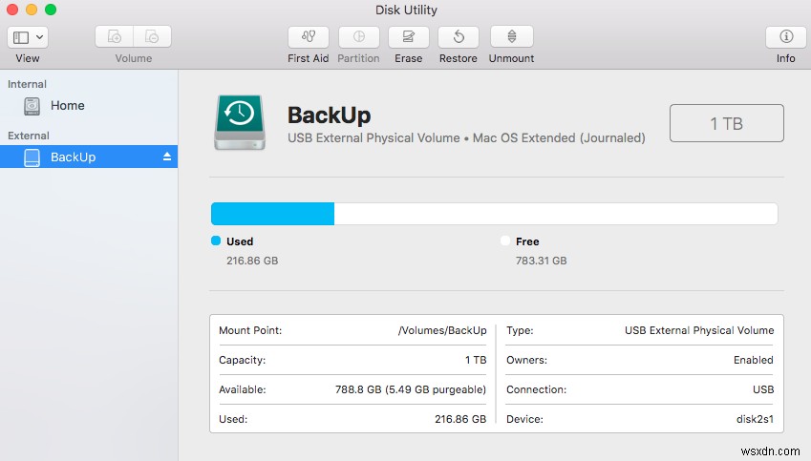Click the blue Used legend dot
811x461 pixels.
(216, 241)
